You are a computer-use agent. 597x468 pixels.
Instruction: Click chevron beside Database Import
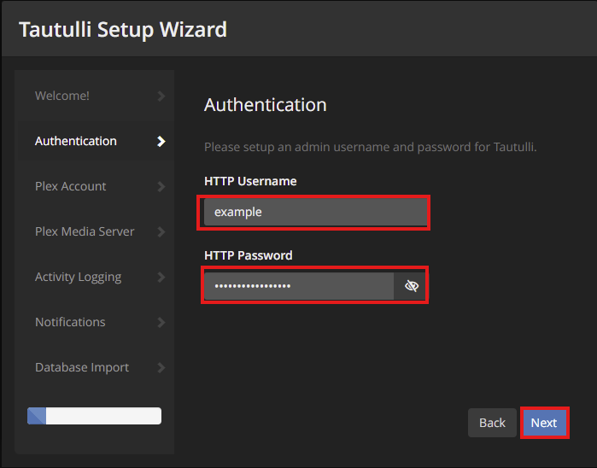(x=161, y=368)
